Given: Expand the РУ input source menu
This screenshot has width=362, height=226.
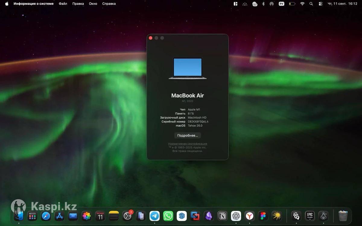Looking at the screenshot, I should (x=281, y=4).
